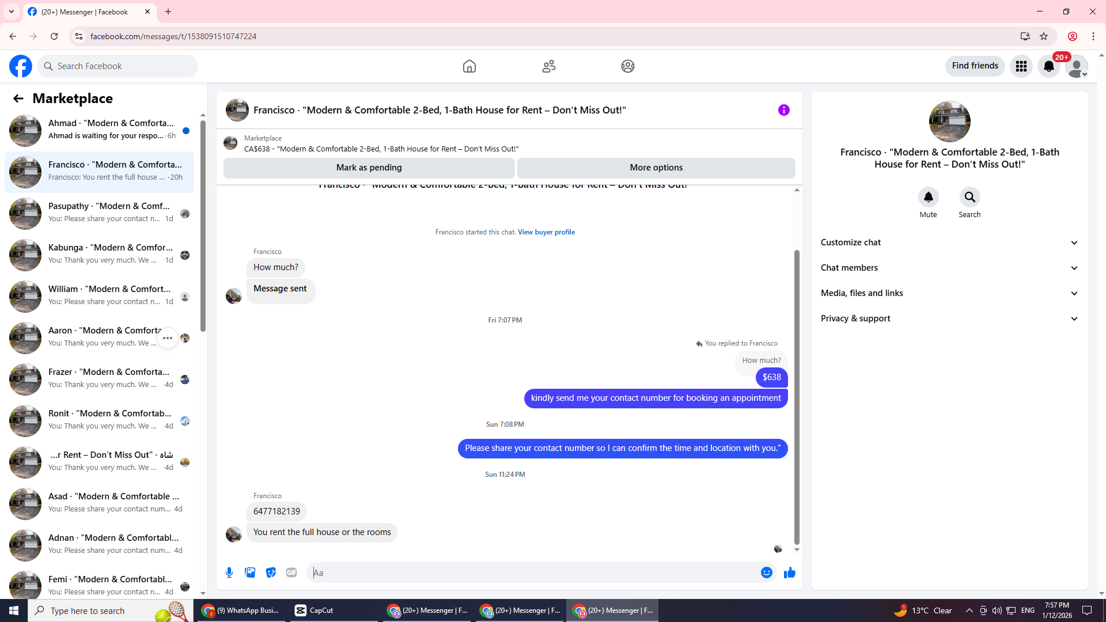
Task: Open the View buyer profile link
Action: pyautogui.click(x=546, y=232)
